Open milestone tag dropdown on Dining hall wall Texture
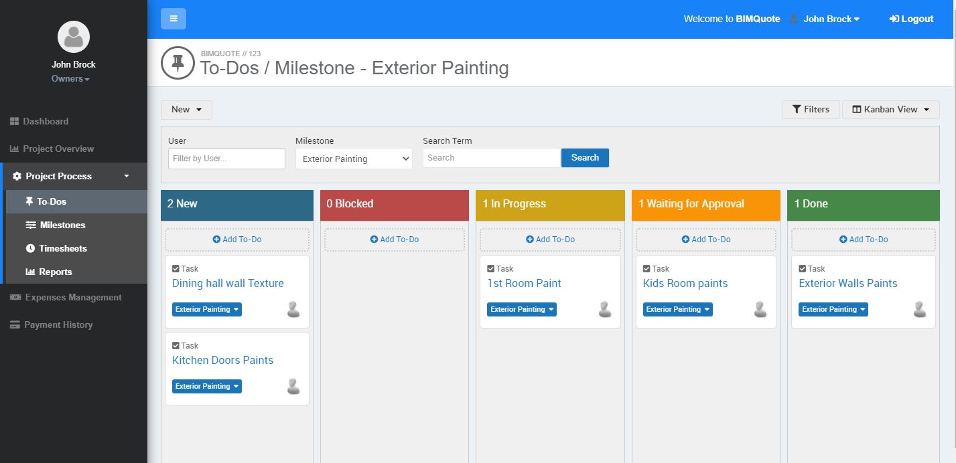Viewport: 956px width, 463px height. pos(207,309)
